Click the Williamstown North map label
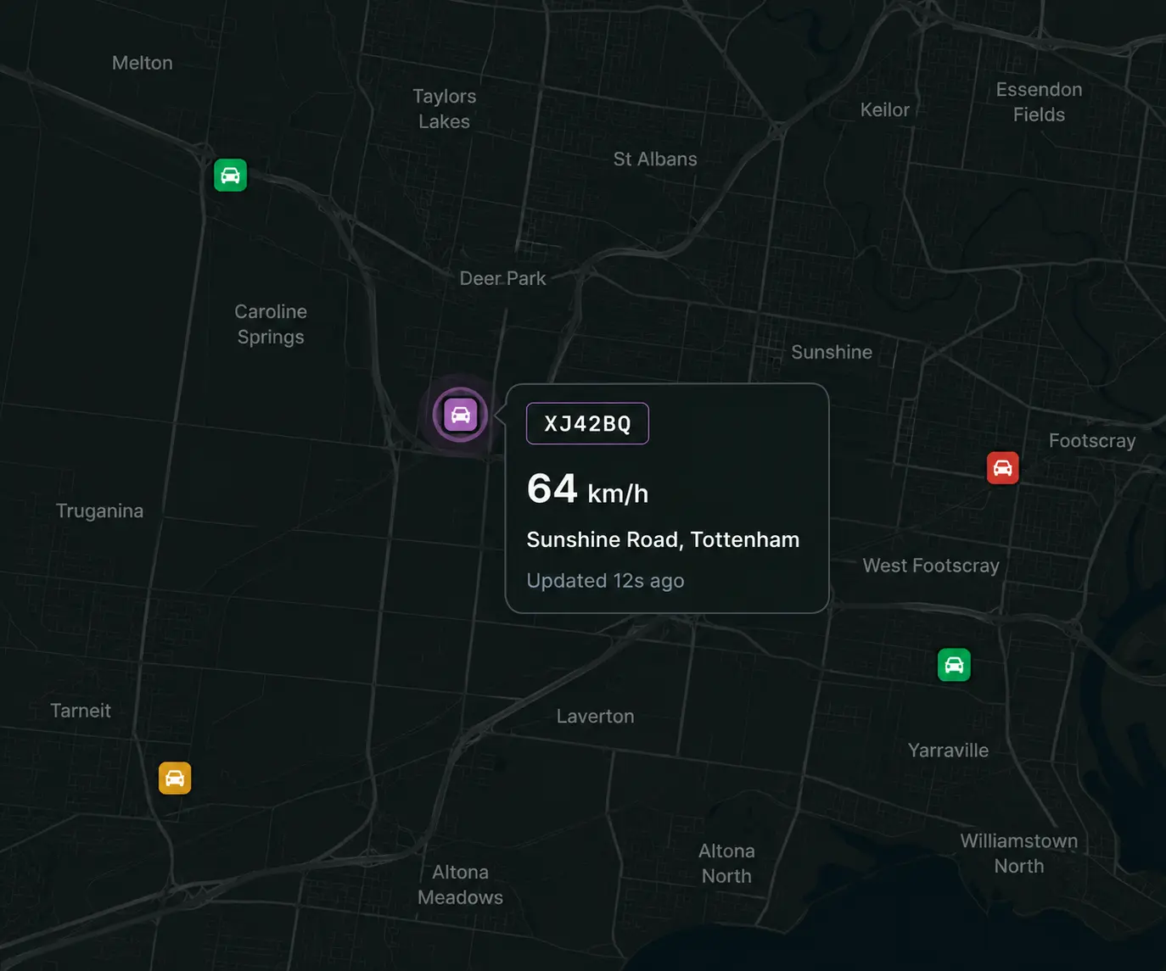Screen dimensions: 1166x971 tap(1019, 853)
